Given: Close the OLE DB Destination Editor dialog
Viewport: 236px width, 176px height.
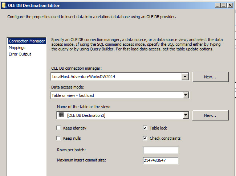Looking at the screenshot, I should 230,5.
